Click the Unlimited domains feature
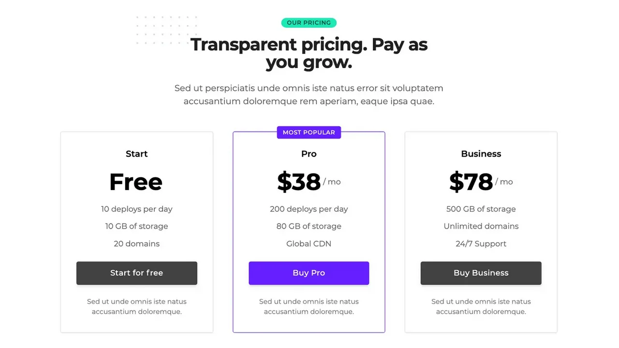Viewport: 619px width, 348px height. pos(481,226)
